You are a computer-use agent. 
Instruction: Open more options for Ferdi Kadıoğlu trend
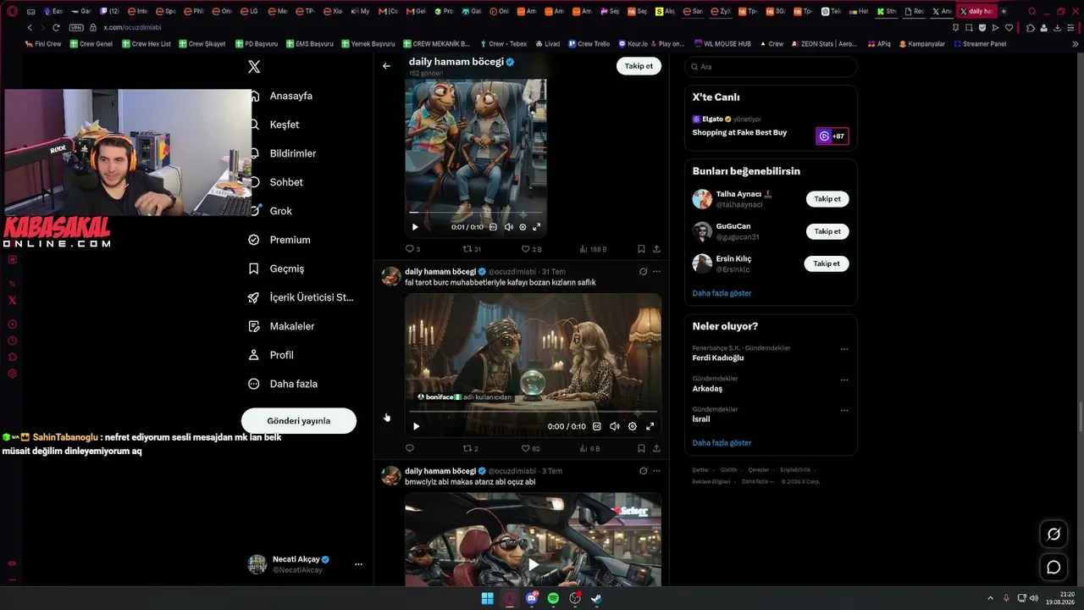844,349
